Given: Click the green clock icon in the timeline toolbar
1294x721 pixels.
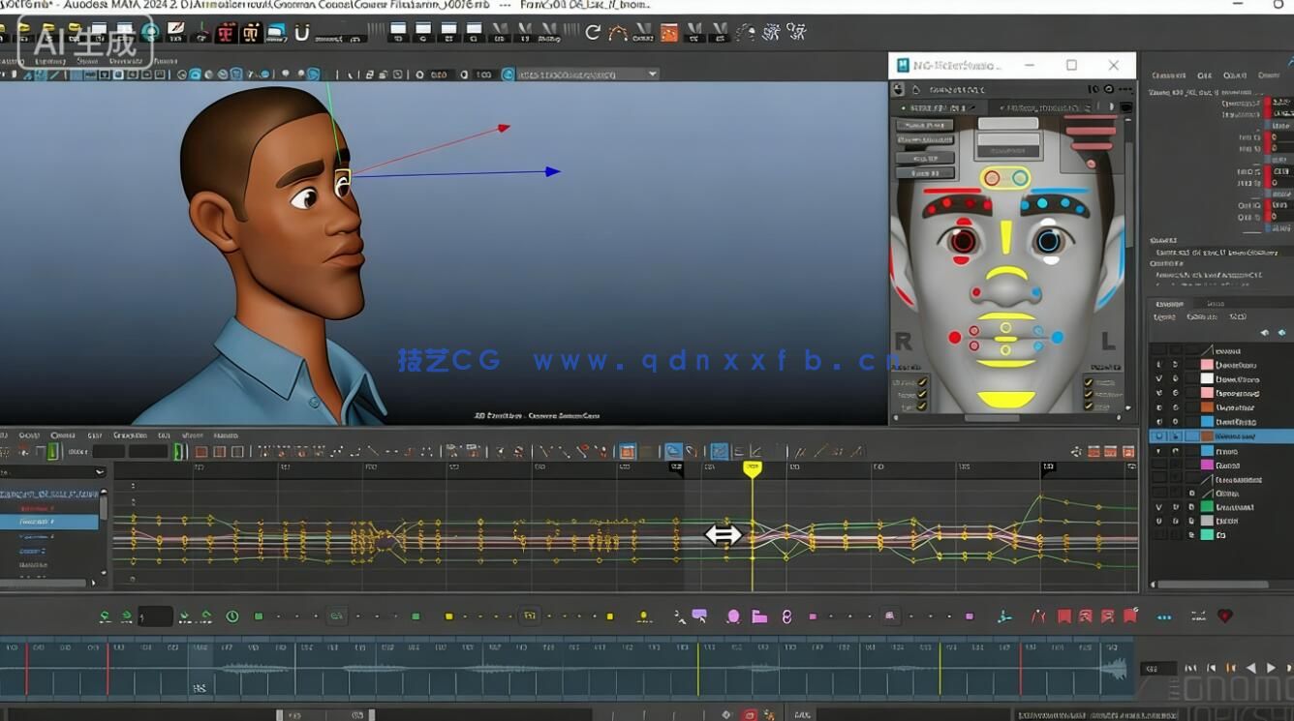Looking at the screenshot, I should (x=232, y=616).
